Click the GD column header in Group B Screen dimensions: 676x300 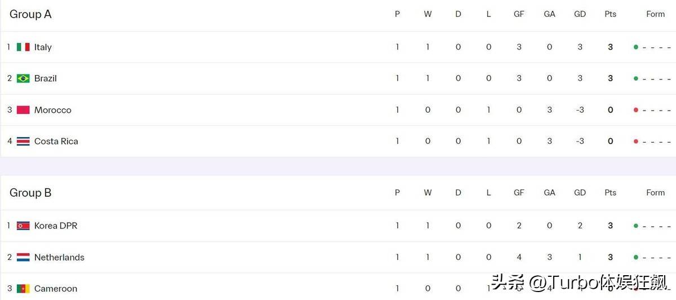pyautogui.click(x=580, y=193)
